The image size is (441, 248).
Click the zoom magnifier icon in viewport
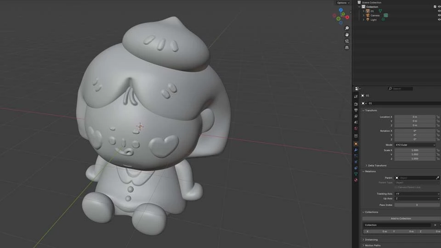[x=347, y=28]
